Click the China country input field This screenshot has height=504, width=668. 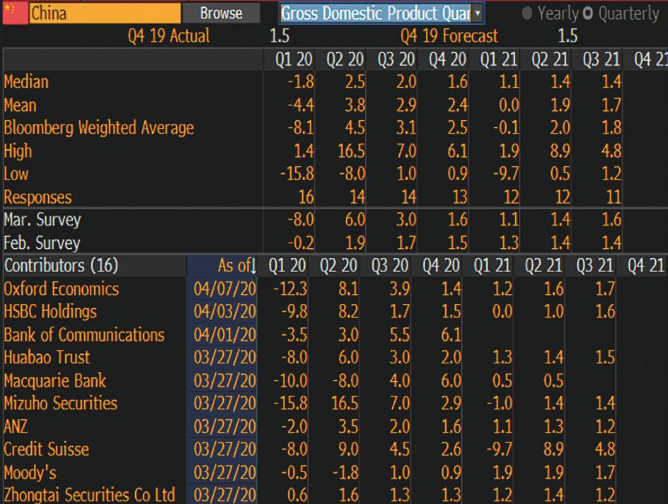click(x=103, y=13)
